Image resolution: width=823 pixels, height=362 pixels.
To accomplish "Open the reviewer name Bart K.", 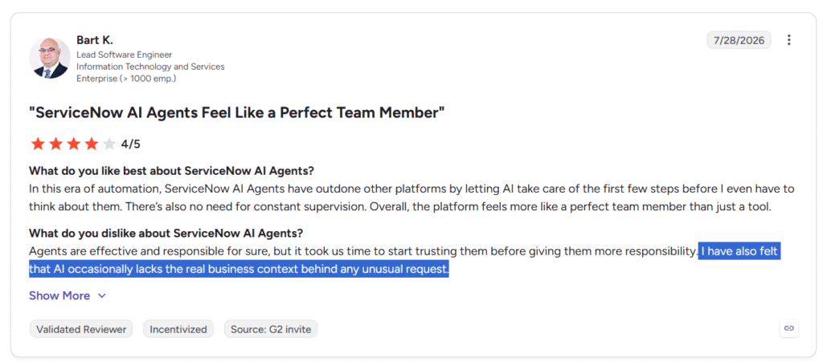I will [95, 40].
